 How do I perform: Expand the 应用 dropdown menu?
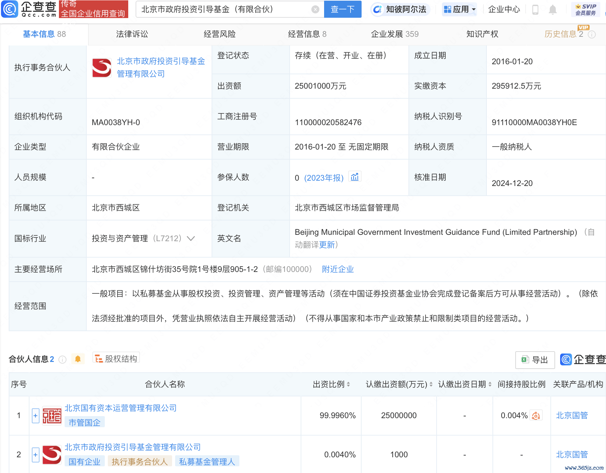click(x=460, y=9)
